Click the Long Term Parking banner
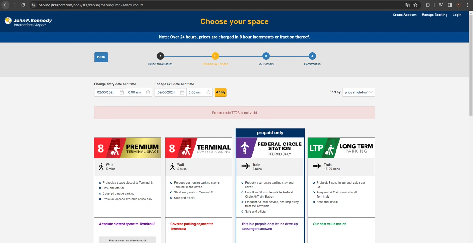Viewport: 473px width, 243px height. click(341, 148)
